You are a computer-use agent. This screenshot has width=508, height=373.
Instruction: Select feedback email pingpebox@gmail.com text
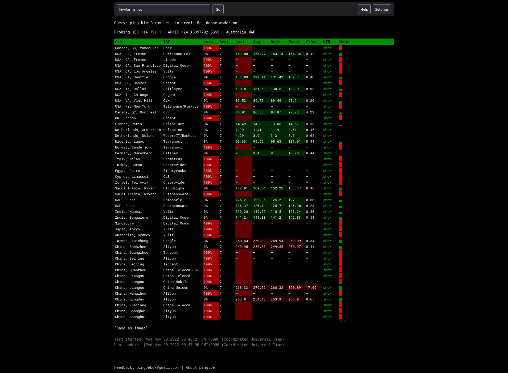point(158,367)
